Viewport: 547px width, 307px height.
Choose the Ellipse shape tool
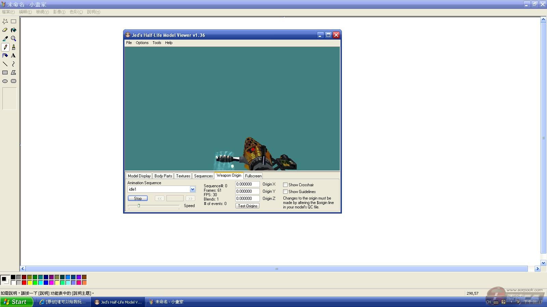point(5,81)
